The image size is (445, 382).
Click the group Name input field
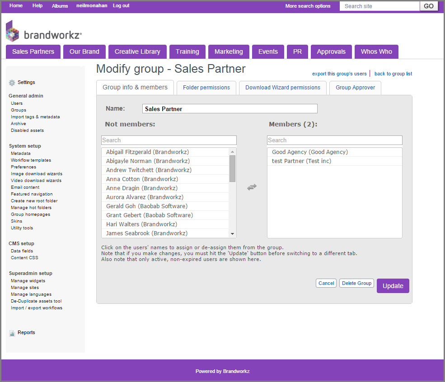230,109
